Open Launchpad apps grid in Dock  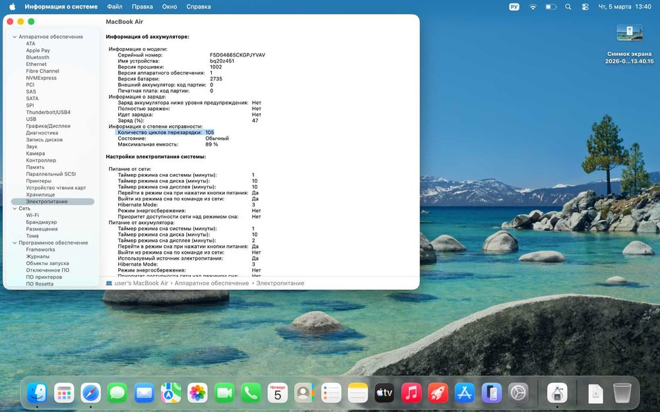coord(64,393)
